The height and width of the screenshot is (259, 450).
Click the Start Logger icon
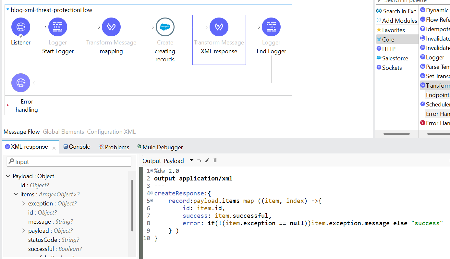(x=57, y=27)
